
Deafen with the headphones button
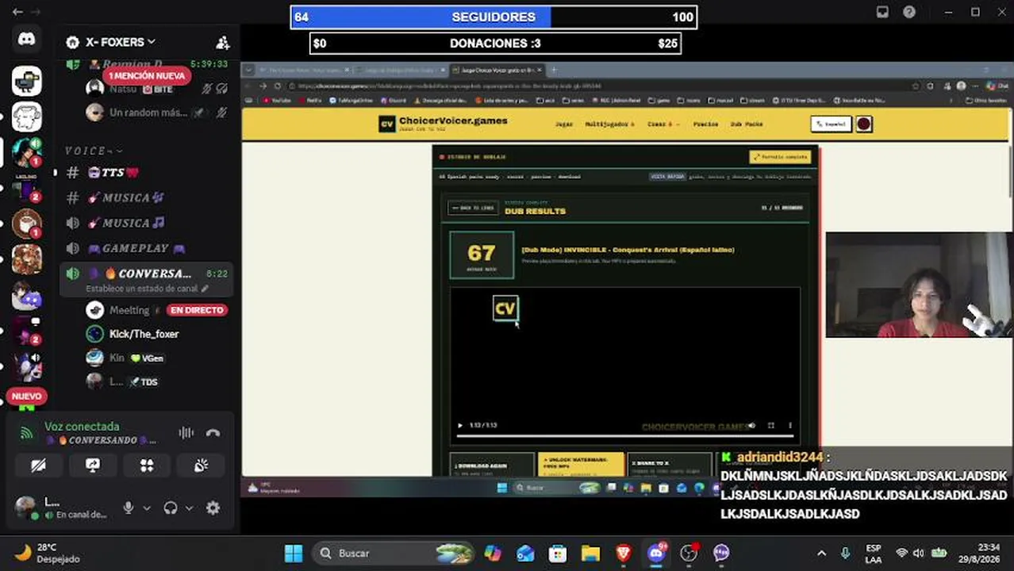[x=171, y=508]
